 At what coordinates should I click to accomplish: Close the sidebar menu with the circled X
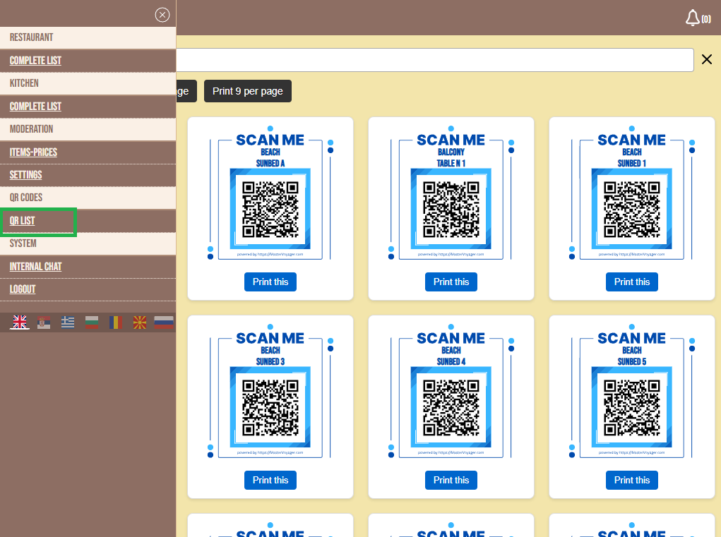pos(162,15)
